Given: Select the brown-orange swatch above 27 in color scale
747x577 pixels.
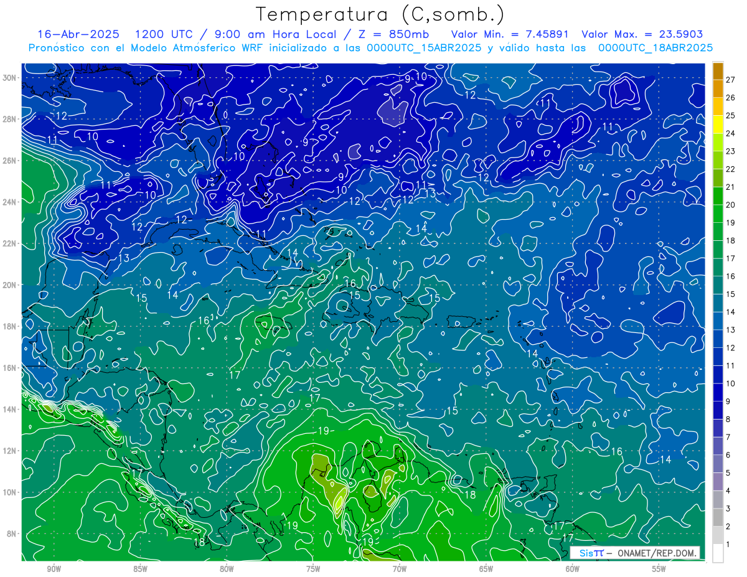Looking at the screenshot, I should pyautogui.click(x=718, y=71).
